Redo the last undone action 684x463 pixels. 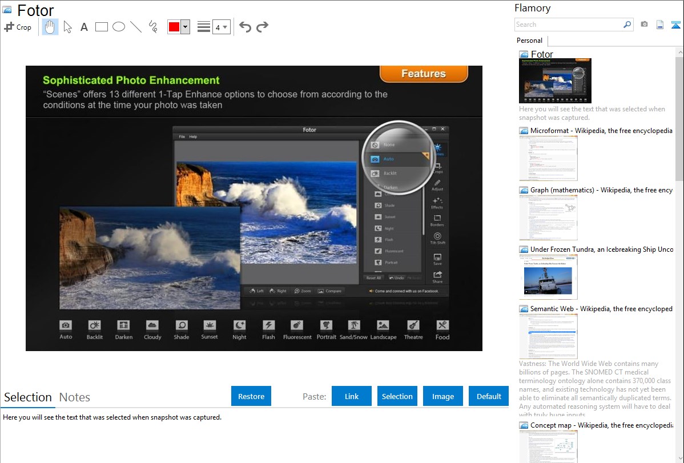pos(262,27)
